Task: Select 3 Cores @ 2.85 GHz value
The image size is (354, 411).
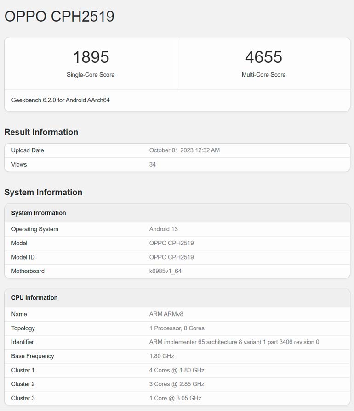Action: pyautogui.click(x=177, y=384)
